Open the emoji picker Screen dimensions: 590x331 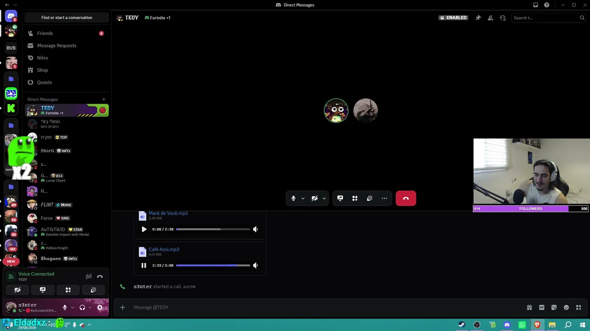pos(566,308)
